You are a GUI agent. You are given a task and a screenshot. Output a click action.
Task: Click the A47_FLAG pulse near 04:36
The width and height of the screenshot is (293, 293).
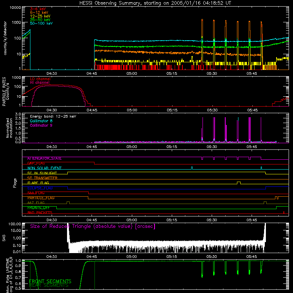68,203
